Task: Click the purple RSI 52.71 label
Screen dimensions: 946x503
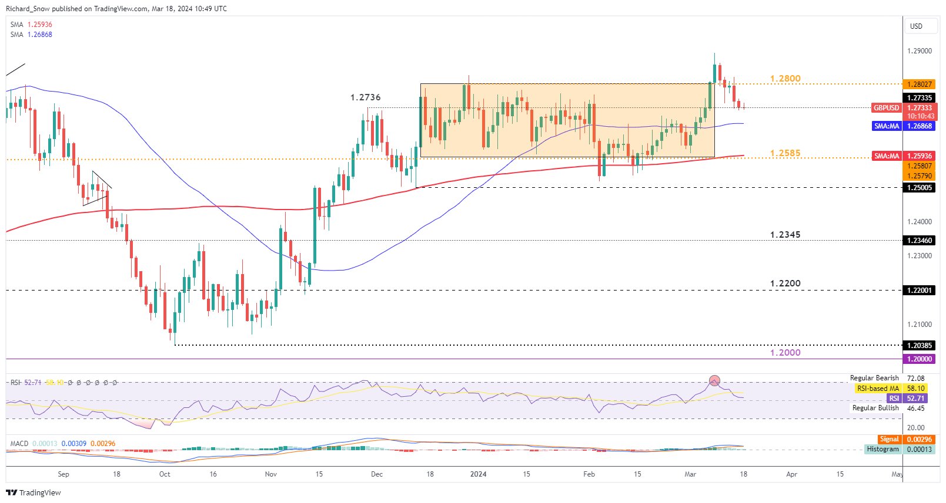Action: click(x=894, y=399)
